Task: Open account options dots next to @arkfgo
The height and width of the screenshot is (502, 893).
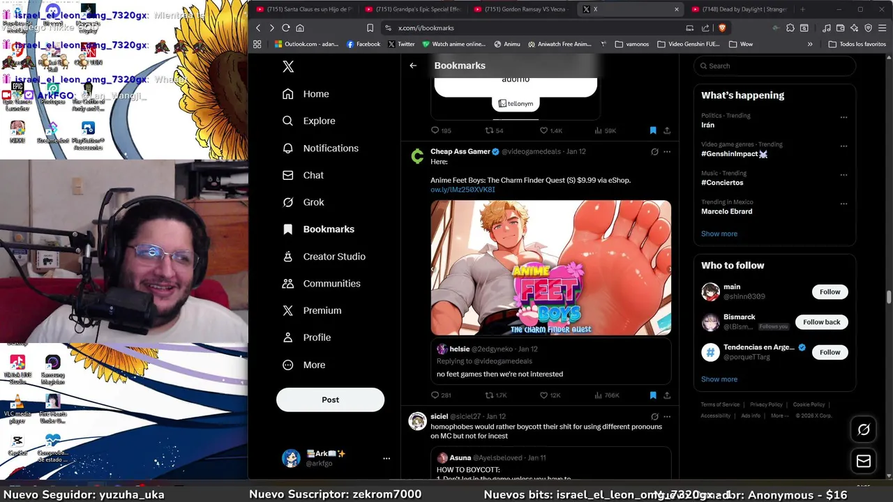Action: (387, 458)
